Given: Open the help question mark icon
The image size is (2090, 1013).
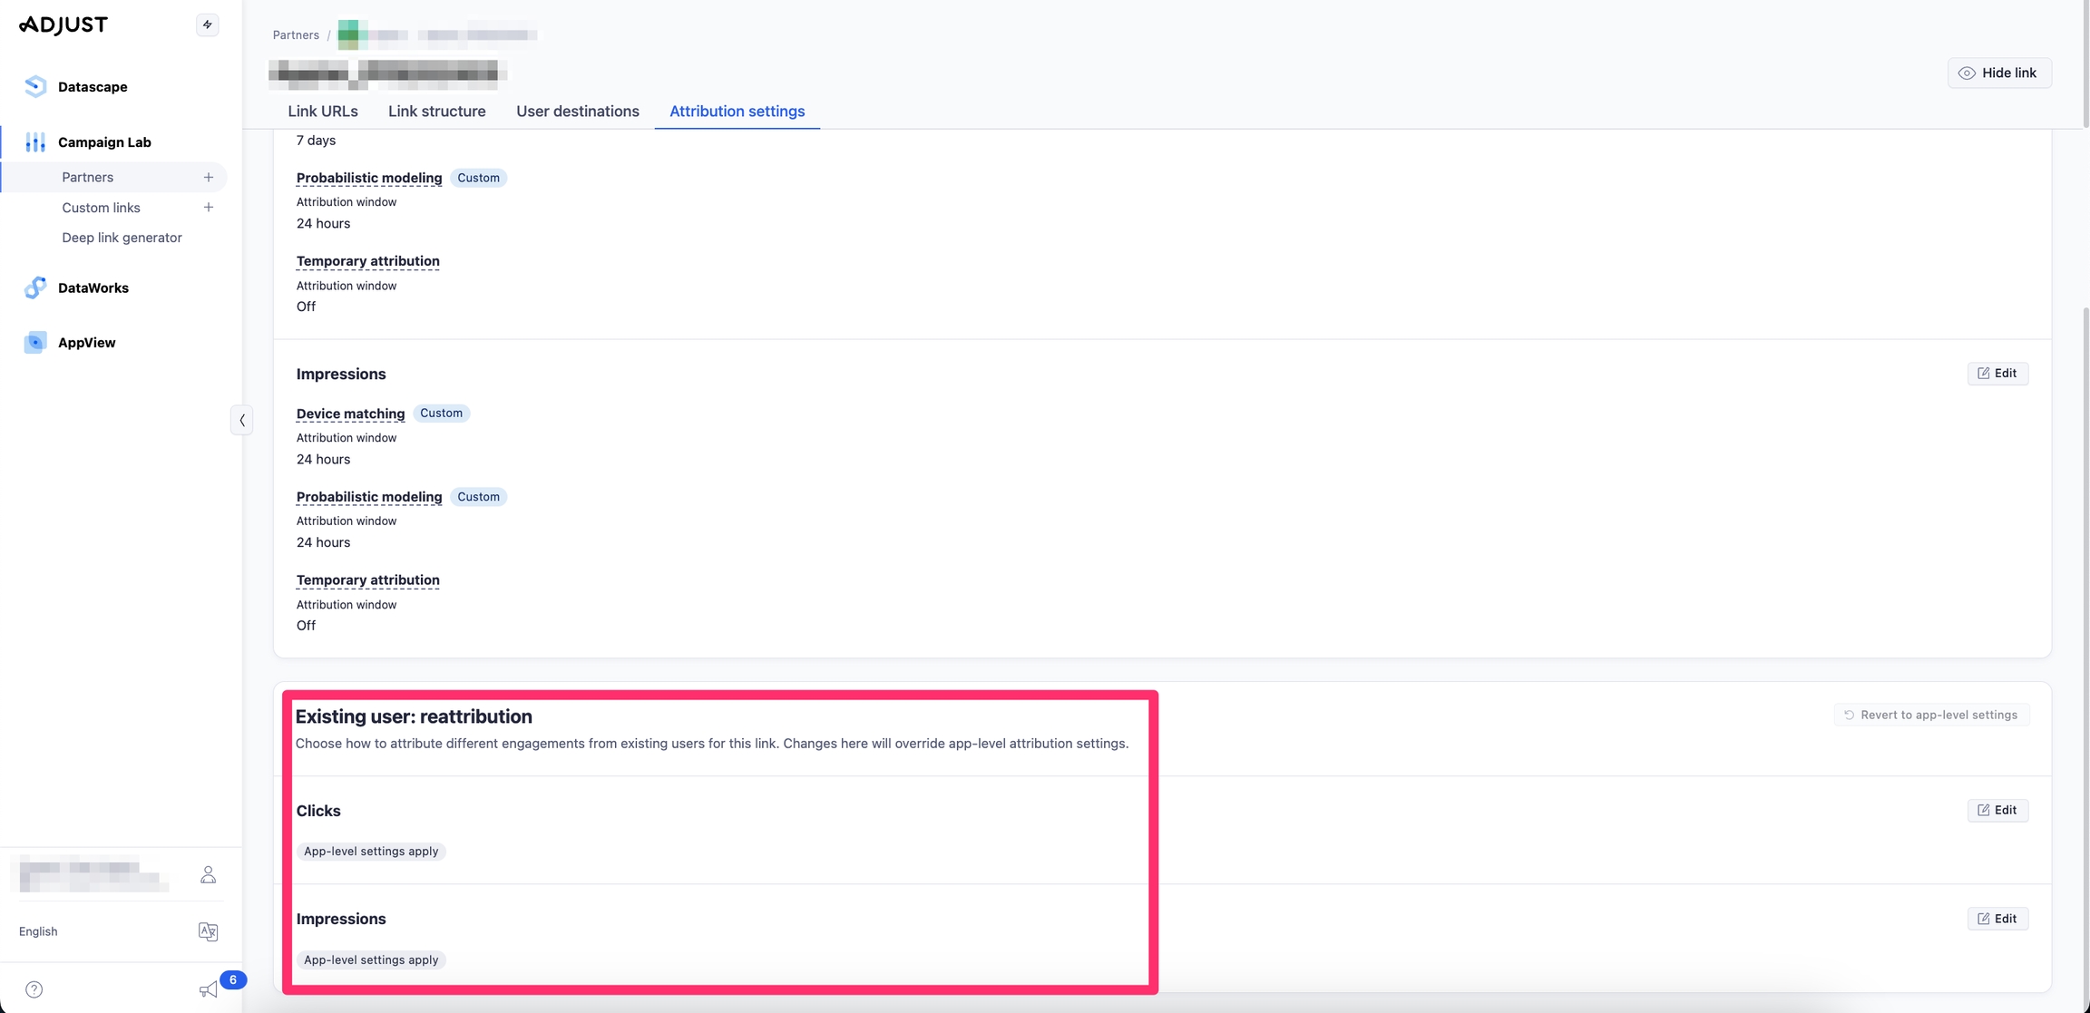Looking at the screenshot, I should tap(34, 989).
